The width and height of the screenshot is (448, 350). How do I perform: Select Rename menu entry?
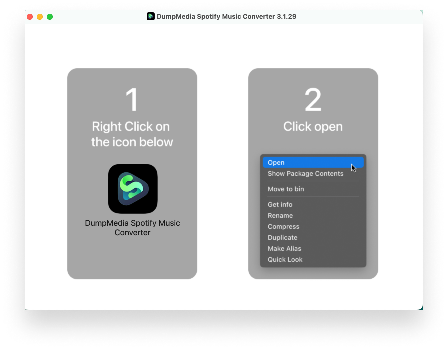(313, 216)
